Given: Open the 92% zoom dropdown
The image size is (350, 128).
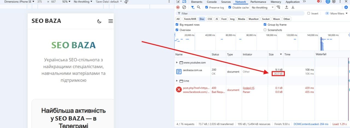Looking at the screenshot, I should (x=66, y=2).
